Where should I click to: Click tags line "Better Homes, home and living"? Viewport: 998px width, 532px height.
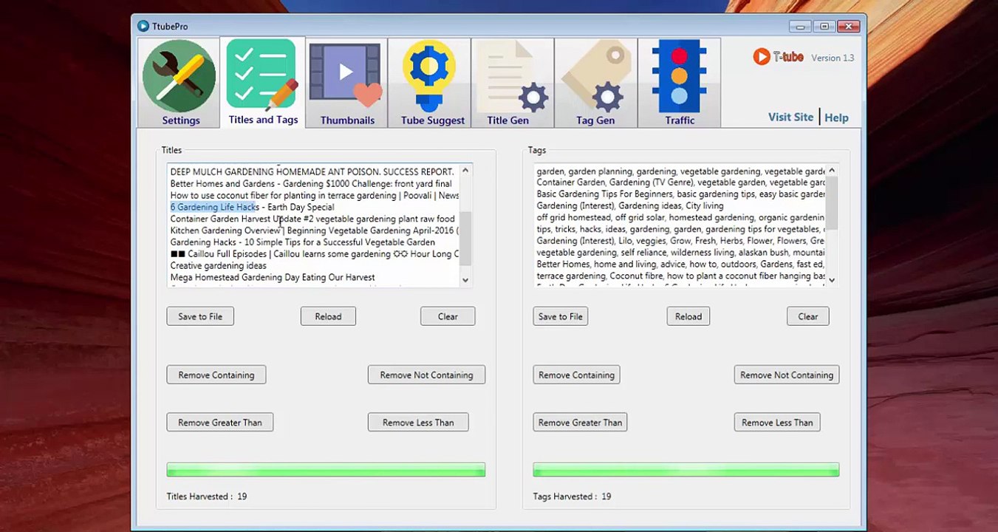(681, 265)
